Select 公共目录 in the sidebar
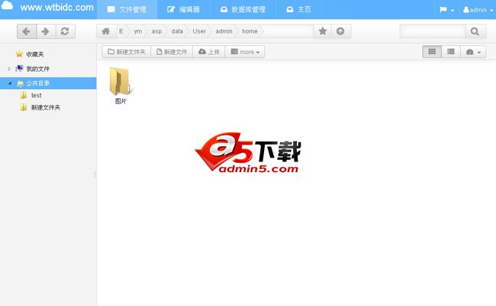This screenshot has height=306, width=496. [48, 83]
